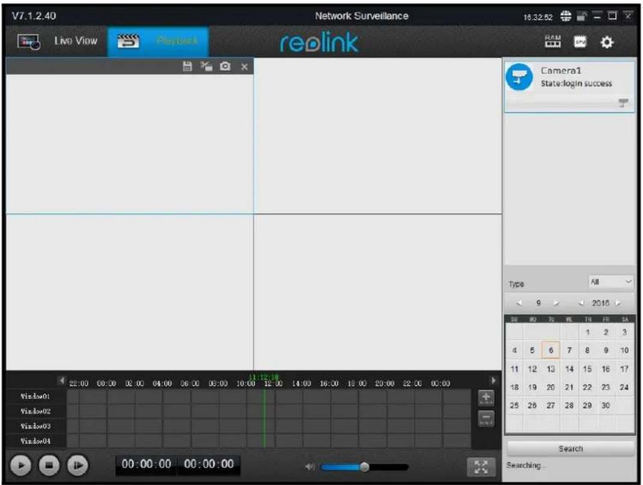
Task: Go to the previous year
Action: coord(581,303)
